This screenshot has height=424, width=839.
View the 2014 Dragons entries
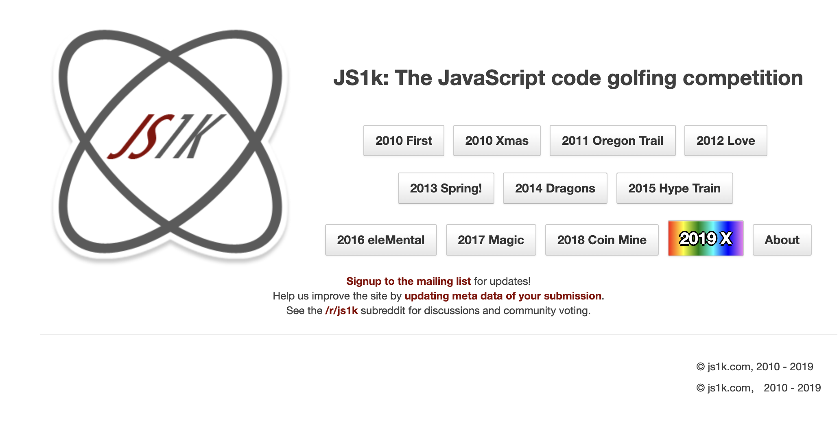pyautogui.click(x=555, y=188)
